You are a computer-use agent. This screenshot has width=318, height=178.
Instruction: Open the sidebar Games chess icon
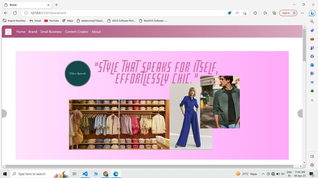click(312, 48)
